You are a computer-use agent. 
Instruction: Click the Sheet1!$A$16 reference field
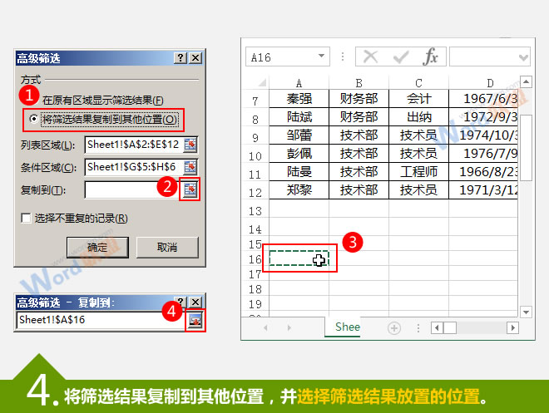click(101, 320)
